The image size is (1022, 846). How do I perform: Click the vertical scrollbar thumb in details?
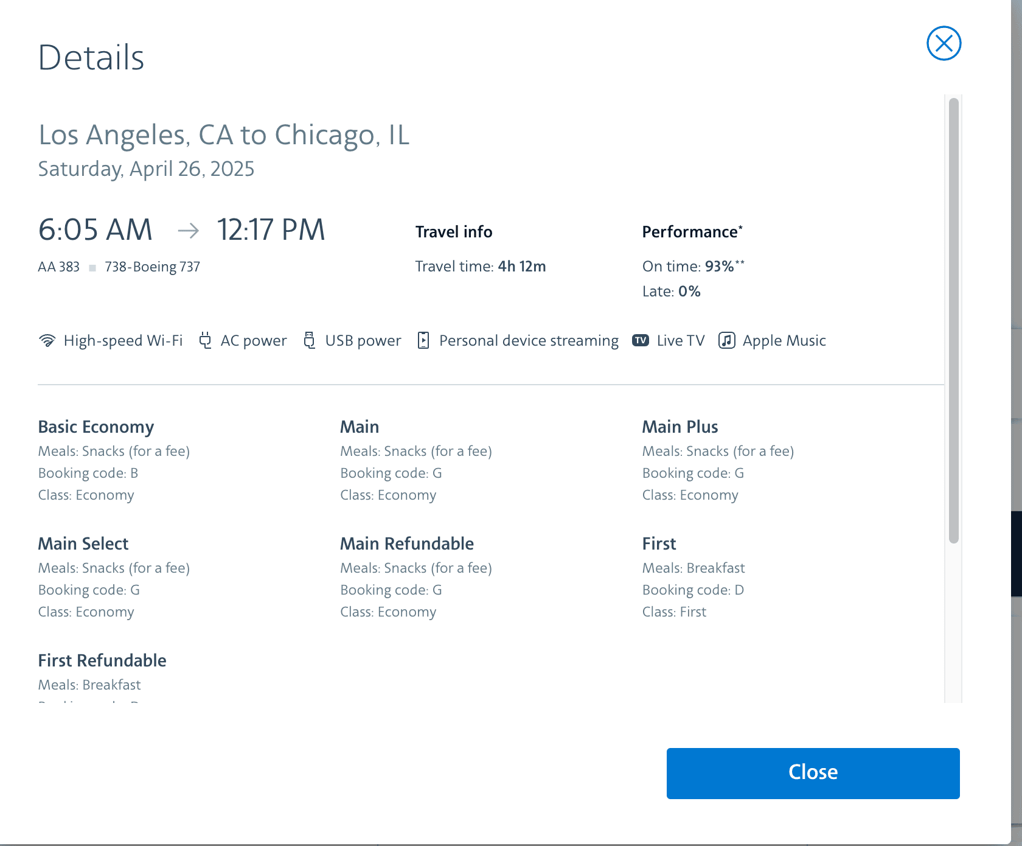point(953,320)
